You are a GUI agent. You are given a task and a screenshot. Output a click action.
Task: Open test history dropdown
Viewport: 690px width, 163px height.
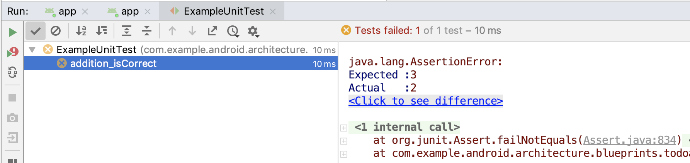pos(233,31)
